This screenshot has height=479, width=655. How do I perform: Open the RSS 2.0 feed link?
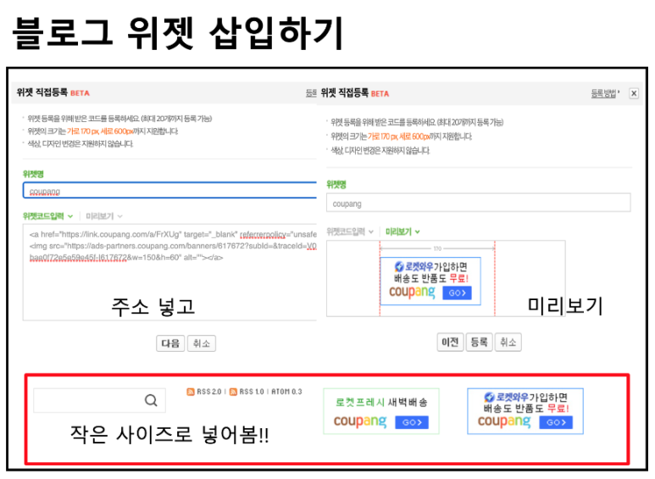[x=208, y=392]
